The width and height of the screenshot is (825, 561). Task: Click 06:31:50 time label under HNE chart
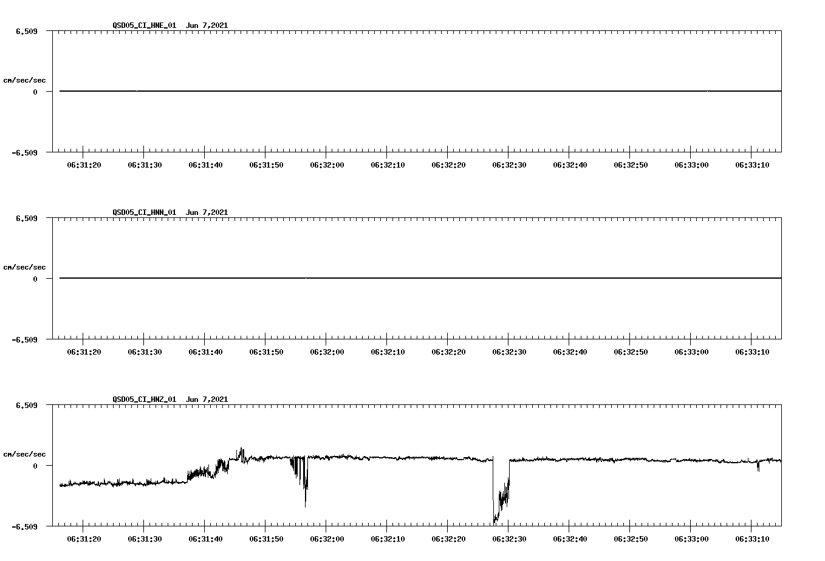(x=266, y=165)
